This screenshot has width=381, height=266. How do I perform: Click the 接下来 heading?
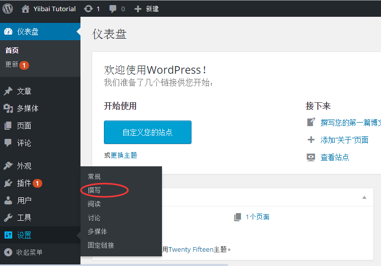318,106
